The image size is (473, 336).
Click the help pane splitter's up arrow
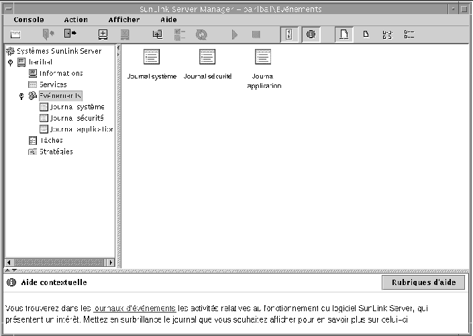(8, 270)
